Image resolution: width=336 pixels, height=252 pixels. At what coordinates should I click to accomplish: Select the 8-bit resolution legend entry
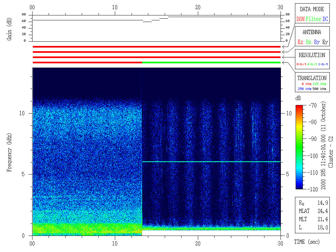click(x=302, y=64)
